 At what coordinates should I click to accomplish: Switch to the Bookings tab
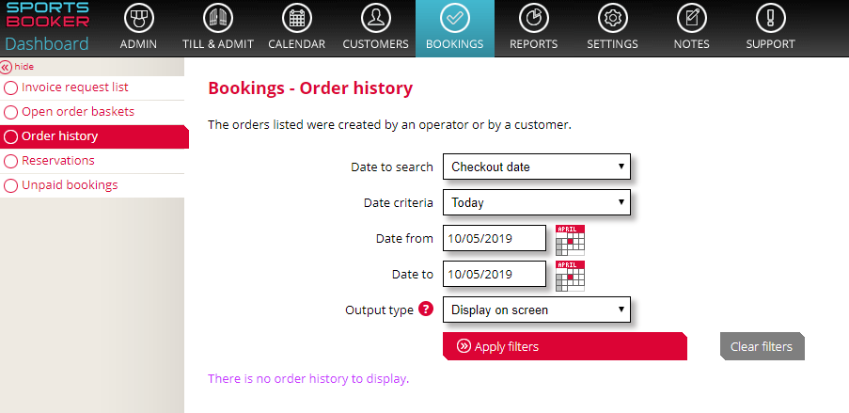pos(455,28)
